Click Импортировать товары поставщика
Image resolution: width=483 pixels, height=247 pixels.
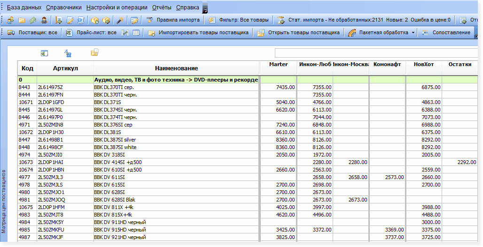tap(198, 32)
